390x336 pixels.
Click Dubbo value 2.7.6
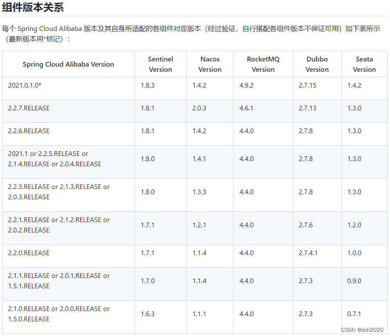click(306, 225)
